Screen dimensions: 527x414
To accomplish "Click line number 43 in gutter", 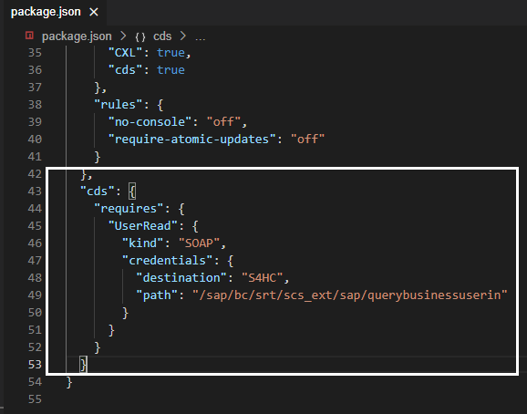I will (35, 191).
